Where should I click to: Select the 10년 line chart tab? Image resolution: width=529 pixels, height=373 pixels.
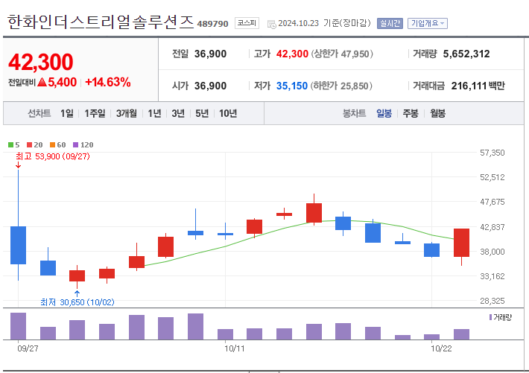228,113
